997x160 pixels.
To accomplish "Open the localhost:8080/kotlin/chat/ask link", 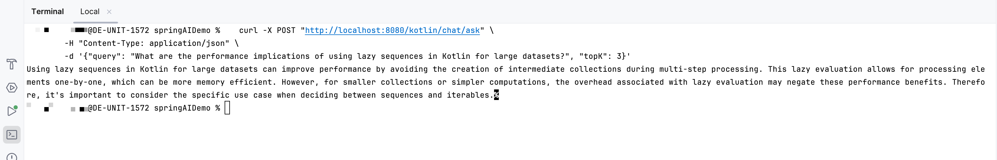I will pyautogui.click(x=392, y=31).
